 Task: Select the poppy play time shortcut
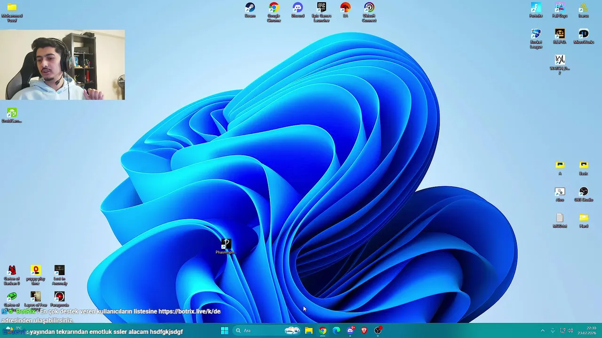click(36, 275)
